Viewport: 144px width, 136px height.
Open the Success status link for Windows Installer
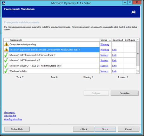104,71
